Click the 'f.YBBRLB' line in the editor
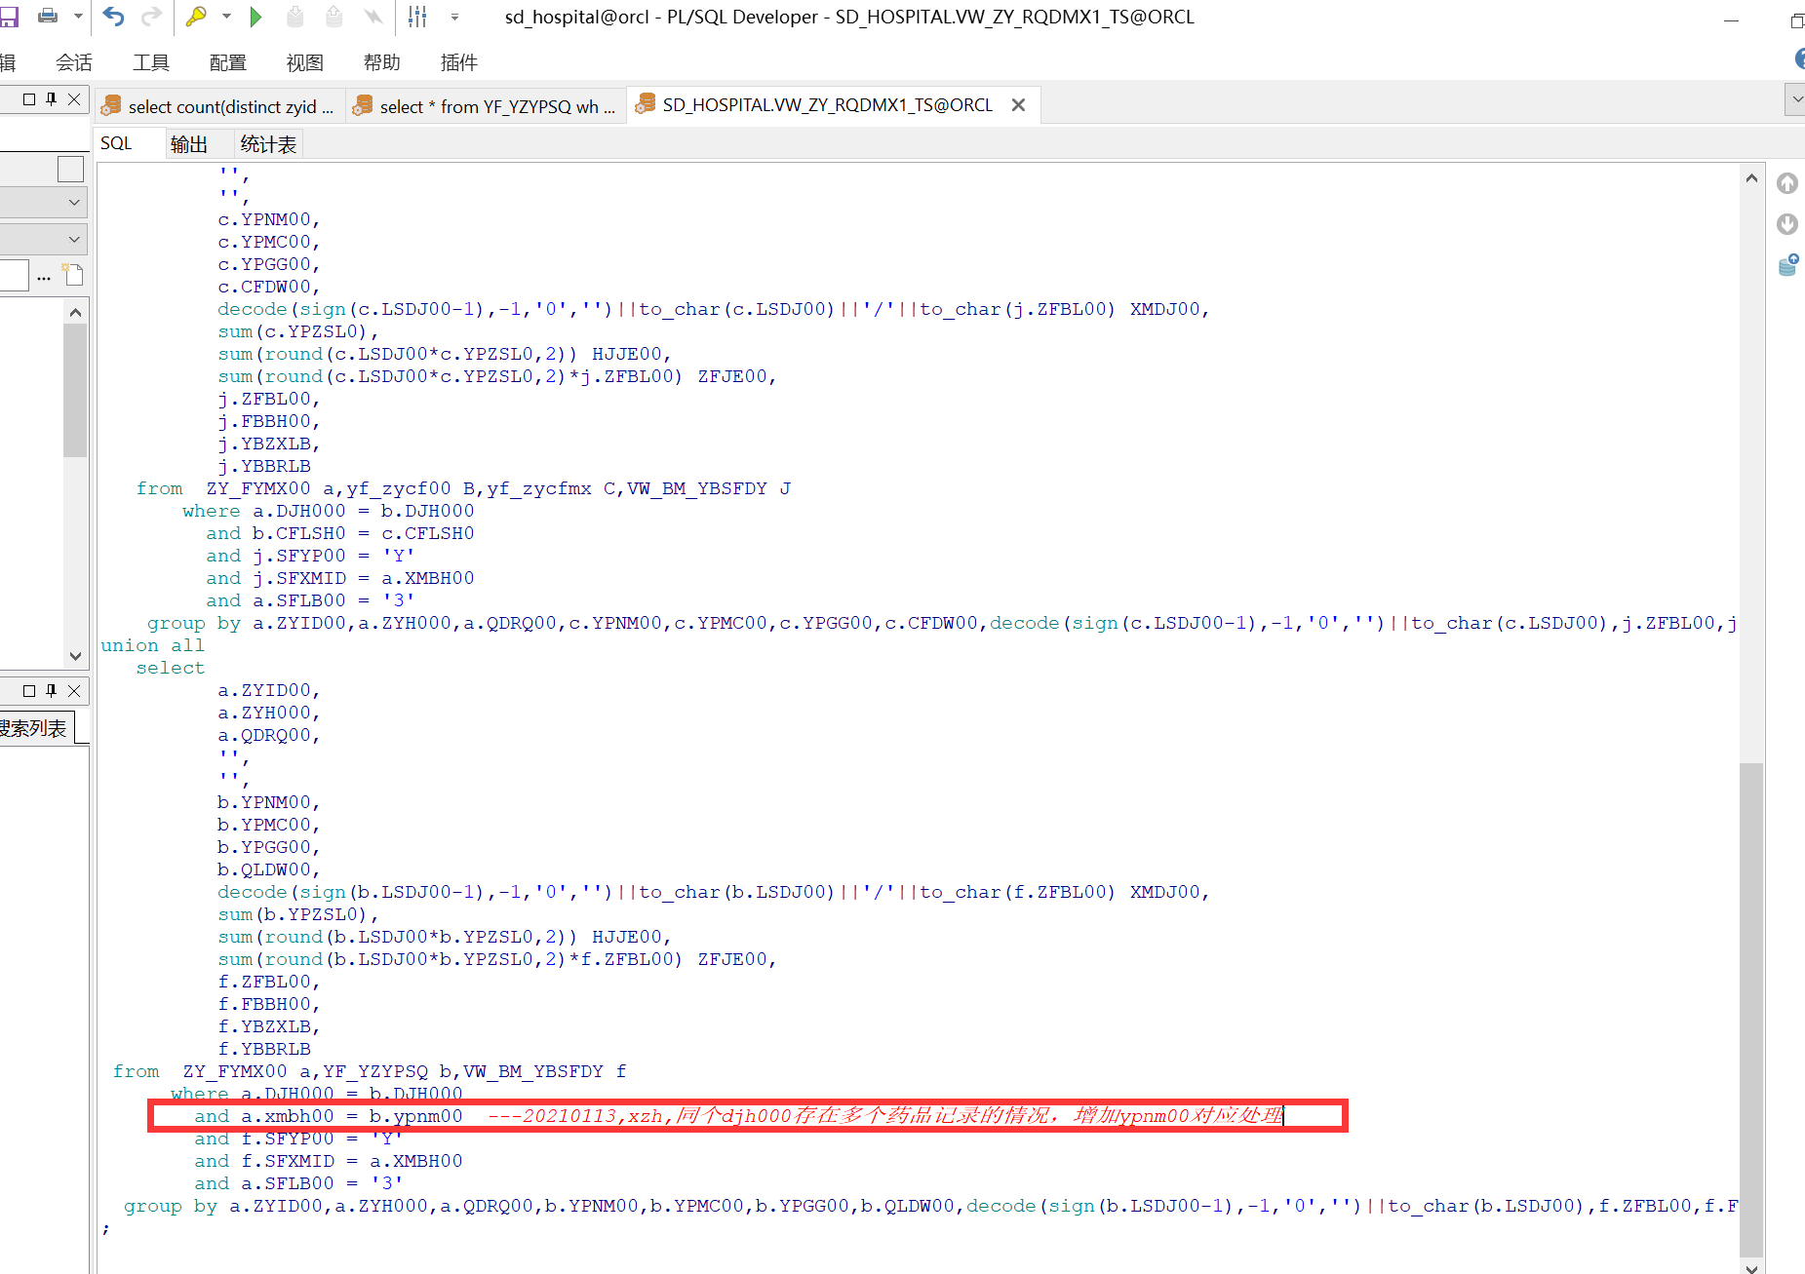Image resolution: width=1805 pixels, height=1274 pixels. click(x=264, y=1049)
